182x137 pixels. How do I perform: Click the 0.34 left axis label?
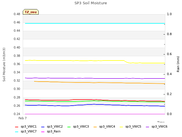point(17,72)
